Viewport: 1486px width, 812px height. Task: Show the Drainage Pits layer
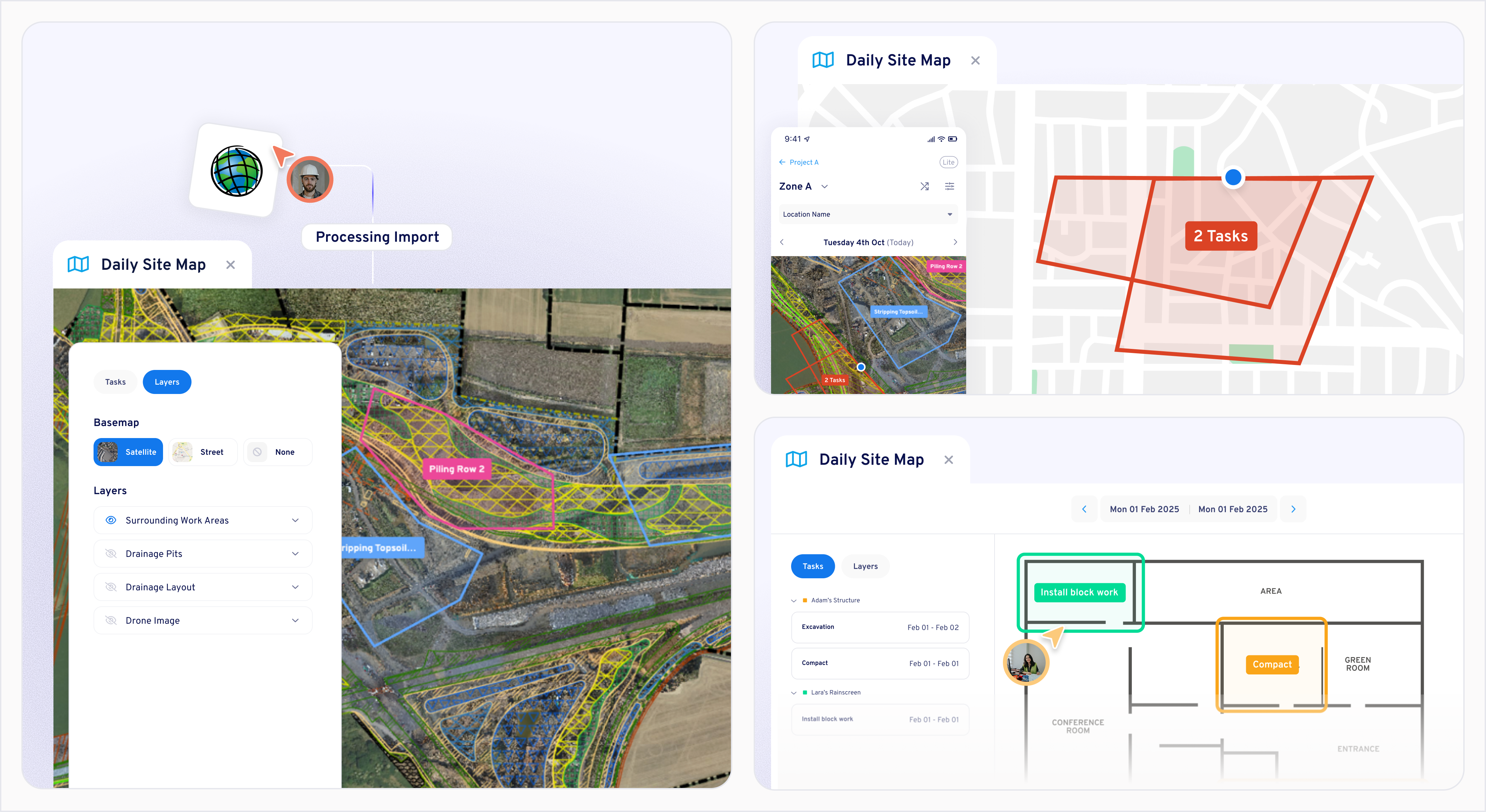click(x=111, y=554)
